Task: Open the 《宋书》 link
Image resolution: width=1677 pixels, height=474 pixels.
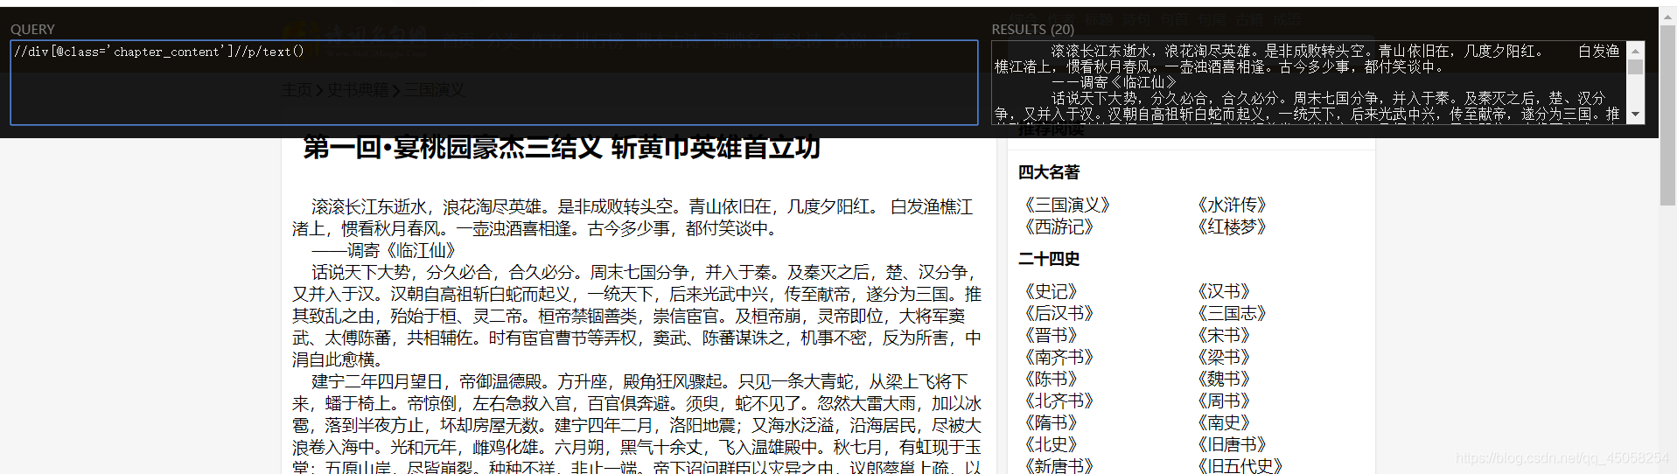Action: 1224,335
